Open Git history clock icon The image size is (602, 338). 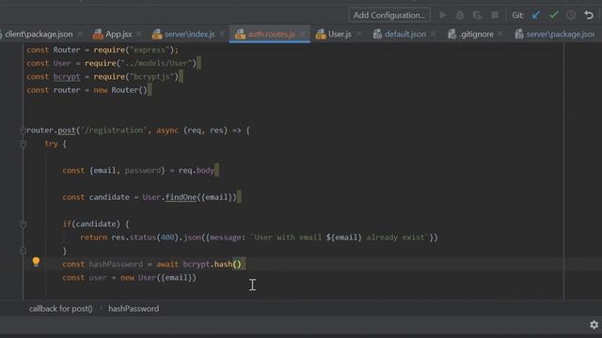point(571,15)
